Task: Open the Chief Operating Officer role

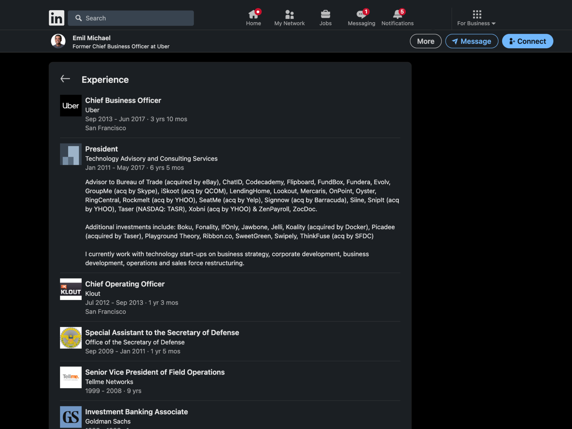Action: point(125,284)
